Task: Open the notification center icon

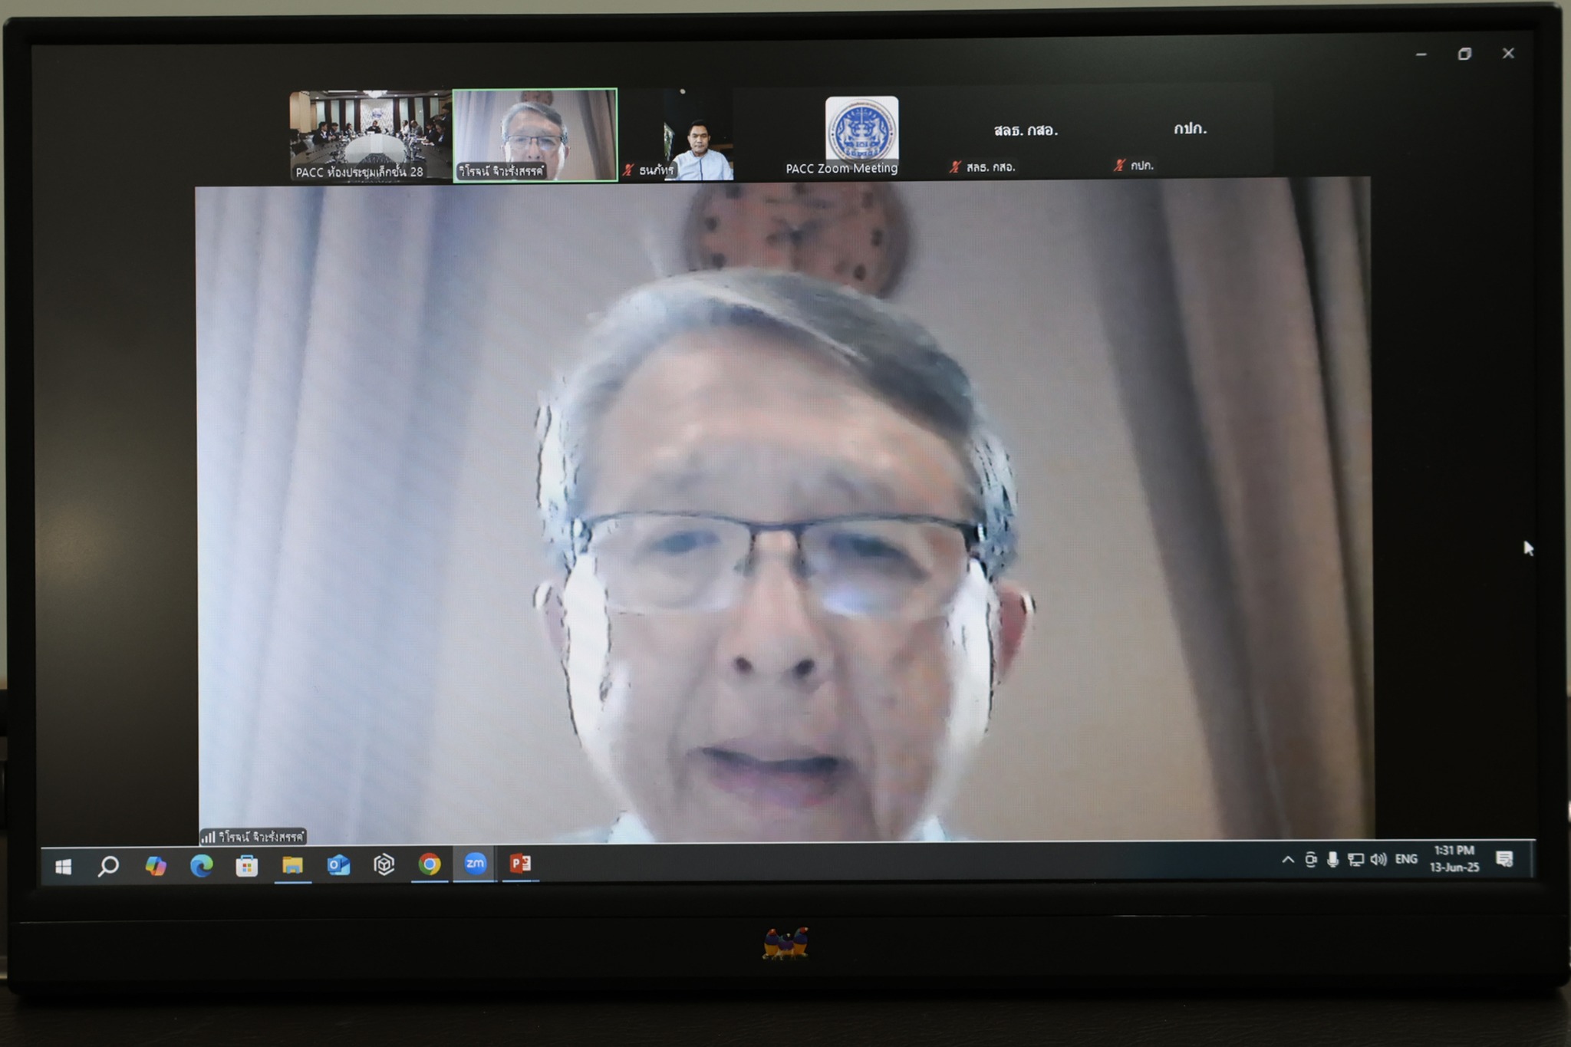Action: (x=1504, y=859)
